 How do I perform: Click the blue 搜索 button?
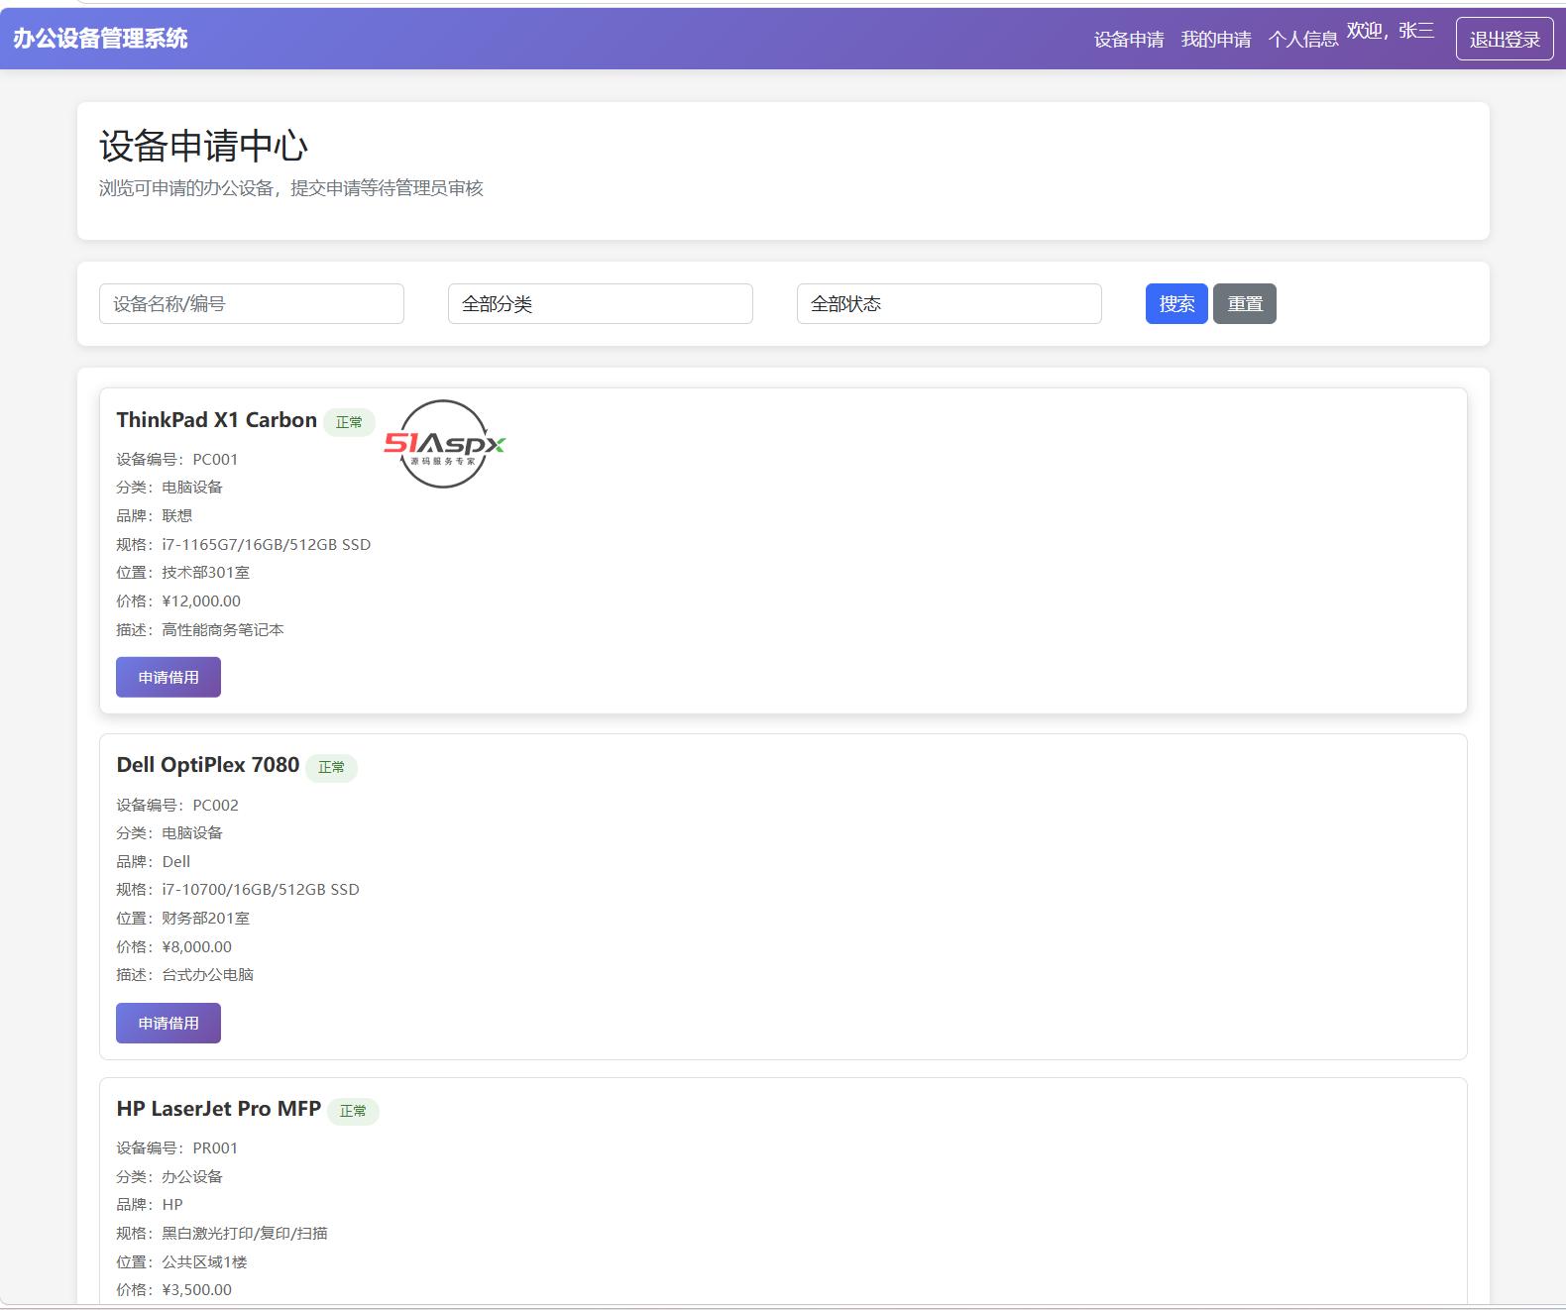(1176, 303)
